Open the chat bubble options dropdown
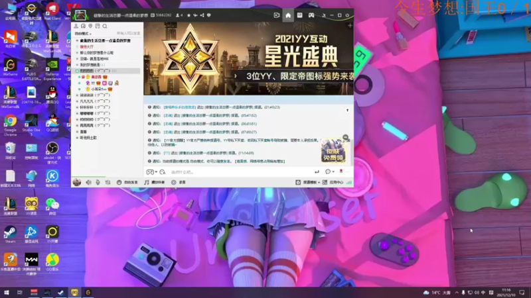Screen dimensions: 531x298 [329, 172]
